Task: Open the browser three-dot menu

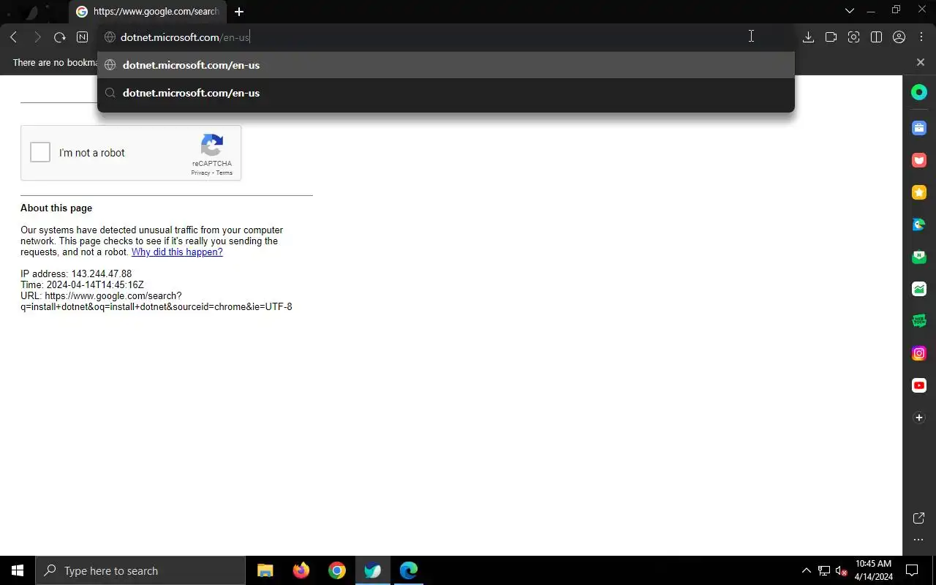Action: click(921, 37)
